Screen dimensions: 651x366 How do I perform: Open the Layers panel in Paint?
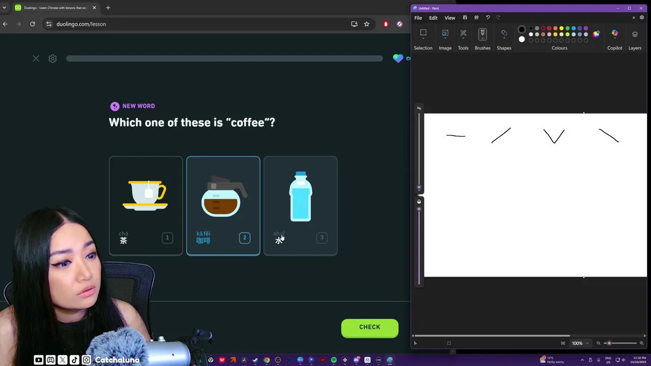click(635, 34)
